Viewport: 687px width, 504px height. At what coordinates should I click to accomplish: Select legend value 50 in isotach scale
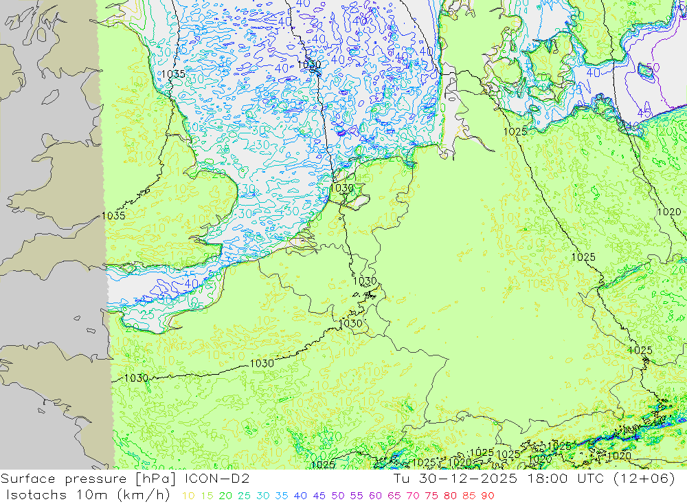pyautogui.click(x=338, y=496)
